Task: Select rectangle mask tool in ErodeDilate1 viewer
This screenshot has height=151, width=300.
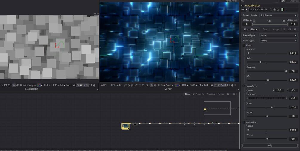Action: [x=5, y=85]
